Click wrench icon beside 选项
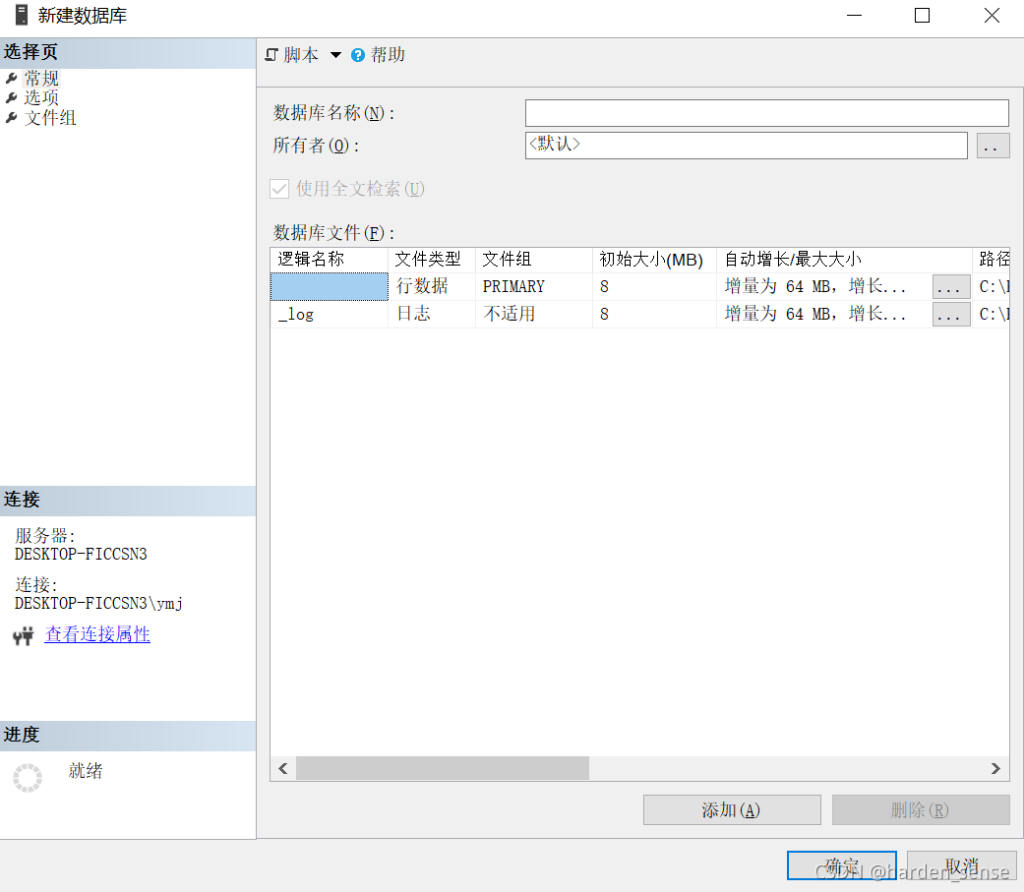Screen dimensions: 1024x892 click(11, 98)
